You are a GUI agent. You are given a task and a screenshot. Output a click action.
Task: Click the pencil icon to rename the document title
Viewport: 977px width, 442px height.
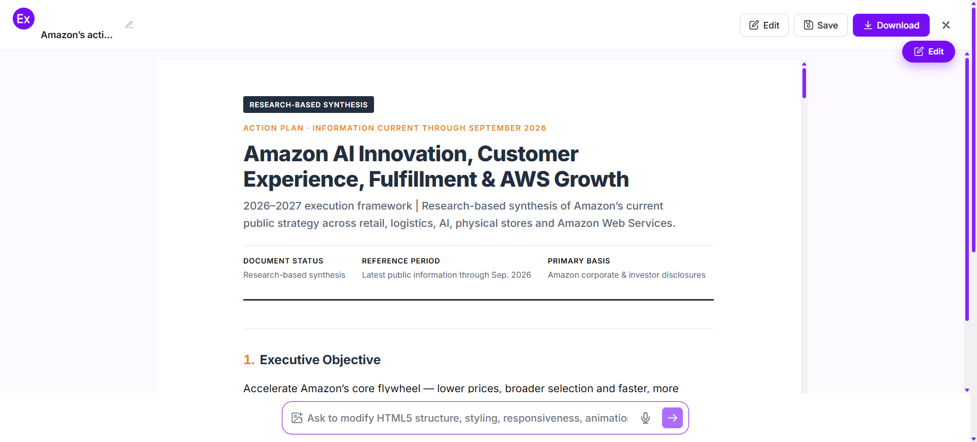coord(129,25)
